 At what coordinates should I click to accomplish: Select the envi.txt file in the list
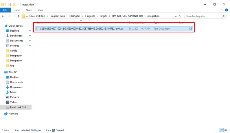tap(82, 29)
